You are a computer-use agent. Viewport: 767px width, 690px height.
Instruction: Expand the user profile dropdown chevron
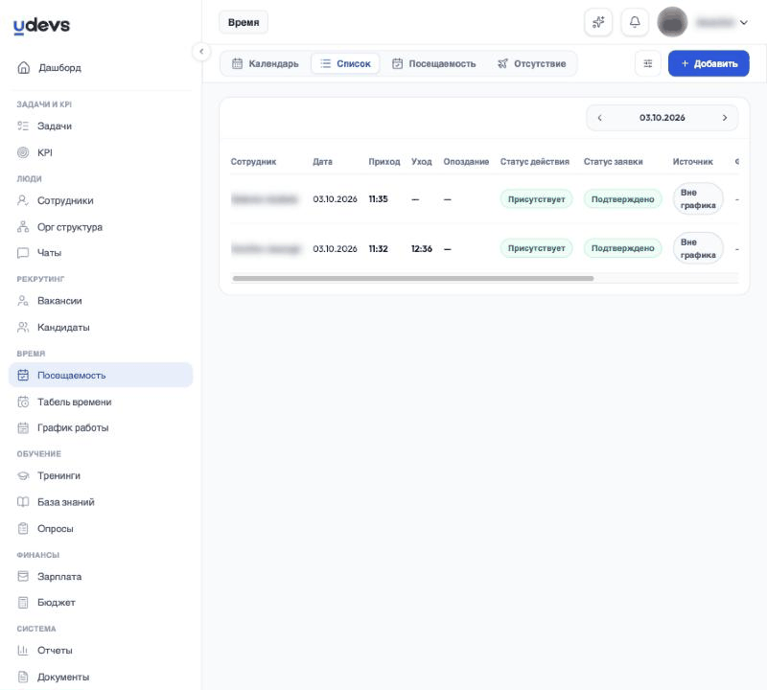click(744, 22)
